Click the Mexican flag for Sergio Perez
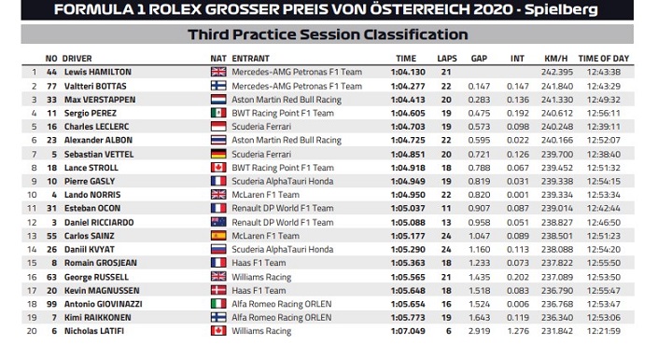The height and width of the screenshot is (344, 658). coord(218,113)
